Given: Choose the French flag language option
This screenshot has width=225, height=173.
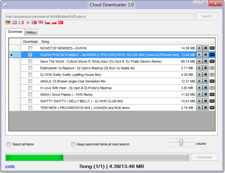Looking at the screenshot, I should [x=21, y=23].
